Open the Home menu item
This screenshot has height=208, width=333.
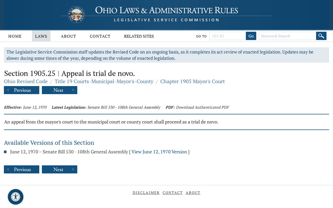click(x=15, y=36)
